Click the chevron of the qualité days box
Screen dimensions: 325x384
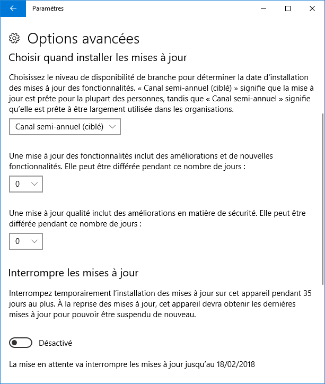click(34, 241)
